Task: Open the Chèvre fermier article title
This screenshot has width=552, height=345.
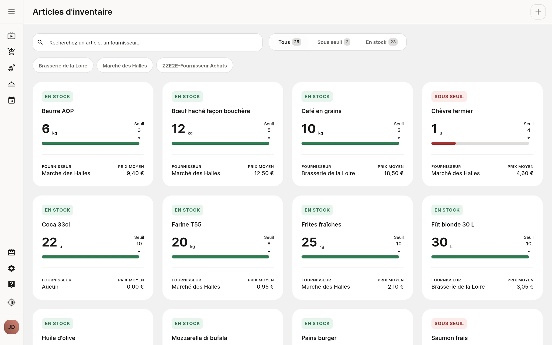Action: click(x=452, y=111)
